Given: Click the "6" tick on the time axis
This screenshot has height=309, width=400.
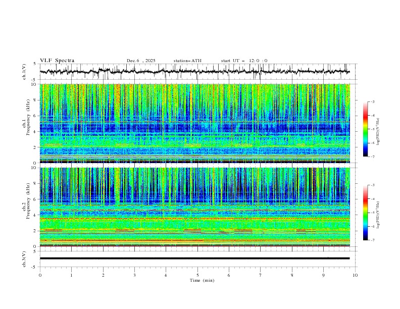Looking at the screenshot, I should click(229, 275).
